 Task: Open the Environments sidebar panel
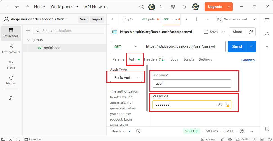pyautogui.click(x=11, y=49)
